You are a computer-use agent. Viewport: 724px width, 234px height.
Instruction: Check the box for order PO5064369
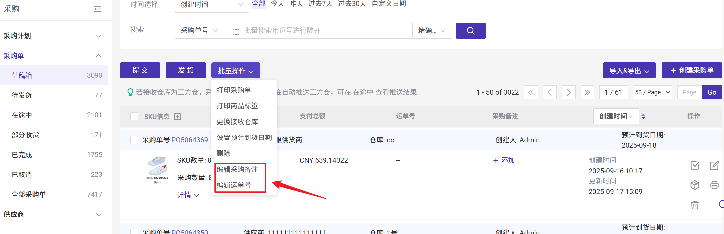pos(134,140)
